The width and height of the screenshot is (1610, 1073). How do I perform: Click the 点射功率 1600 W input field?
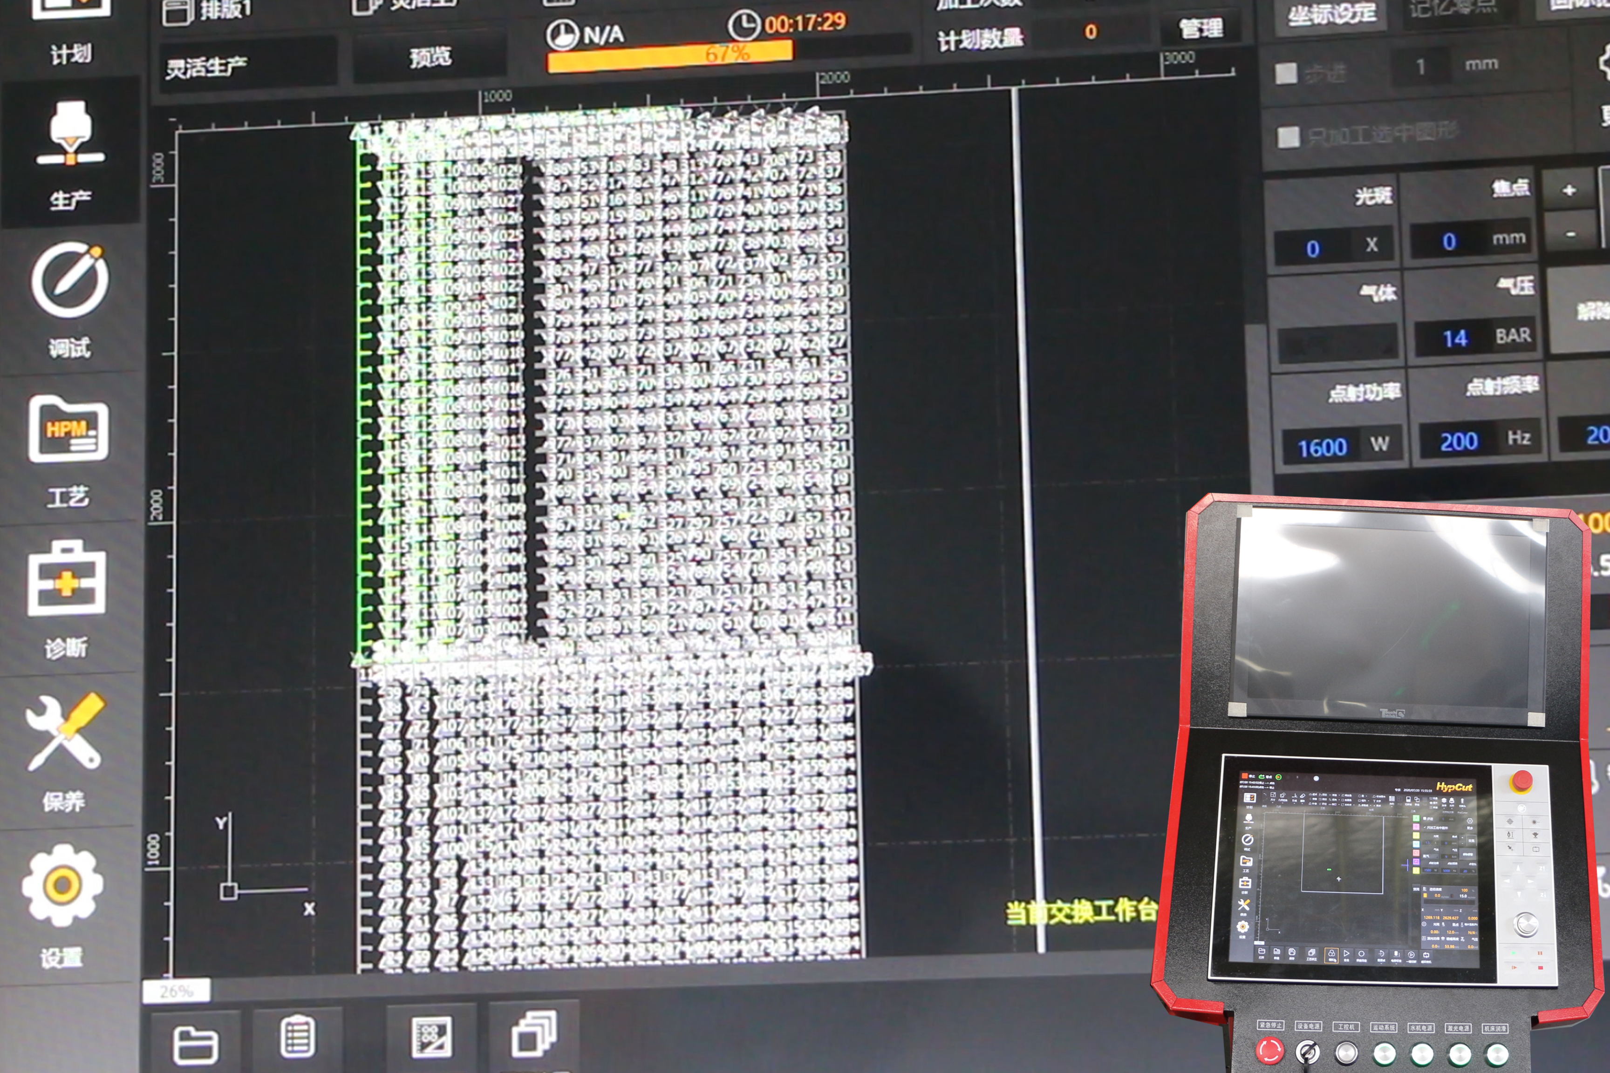coord(1323,447)
